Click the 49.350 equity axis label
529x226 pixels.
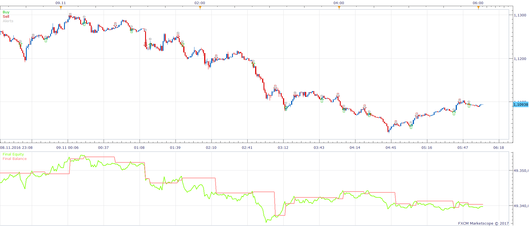(x=521, y=171)
